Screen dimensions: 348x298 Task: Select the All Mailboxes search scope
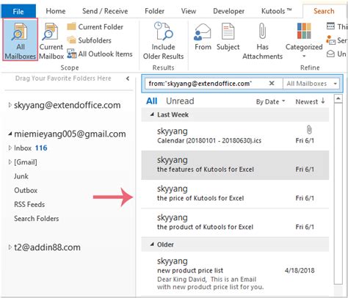20,40
